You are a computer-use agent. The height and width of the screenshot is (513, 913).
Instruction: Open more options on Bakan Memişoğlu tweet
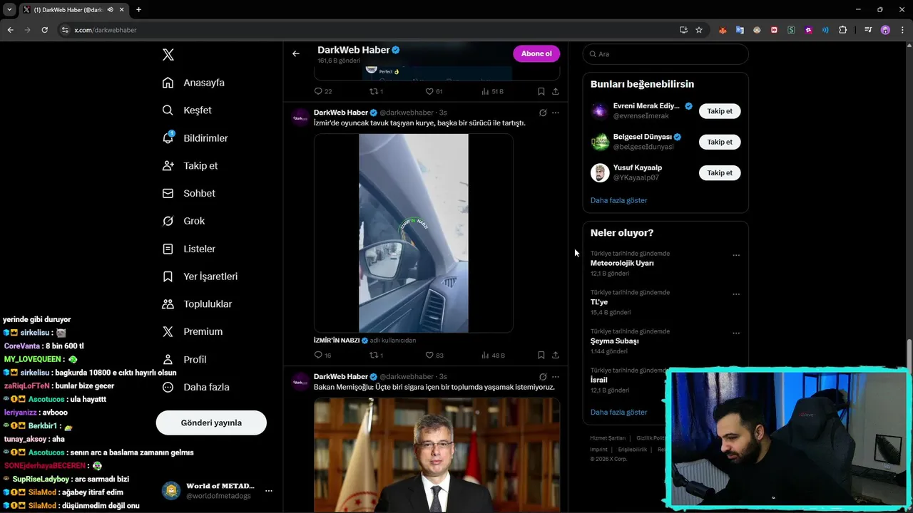[556, 377]
